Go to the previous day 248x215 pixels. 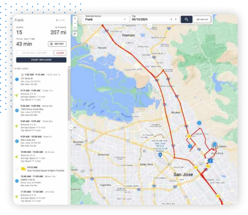(x=171, y=20)
